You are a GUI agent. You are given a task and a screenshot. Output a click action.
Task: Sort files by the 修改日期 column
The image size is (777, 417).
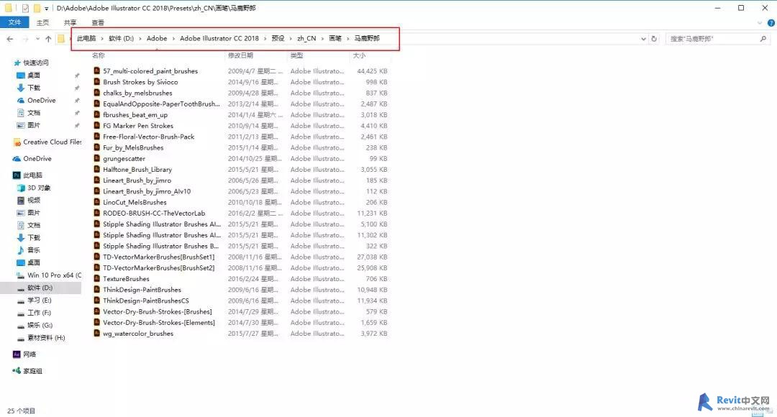[240, 55]
